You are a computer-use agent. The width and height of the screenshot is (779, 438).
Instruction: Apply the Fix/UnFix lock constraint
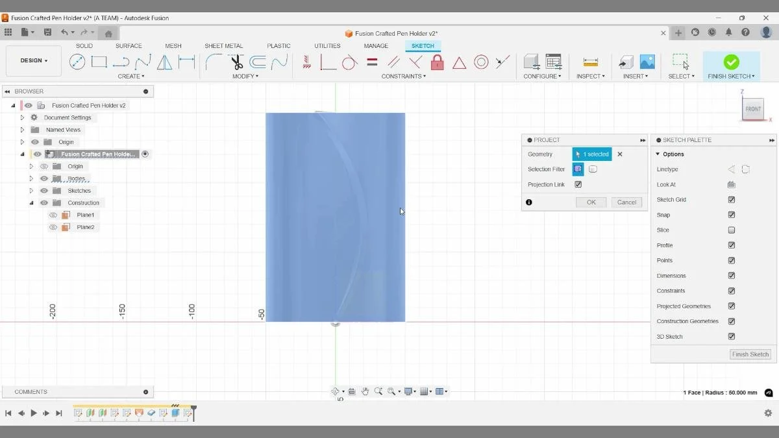click(438, 62)
